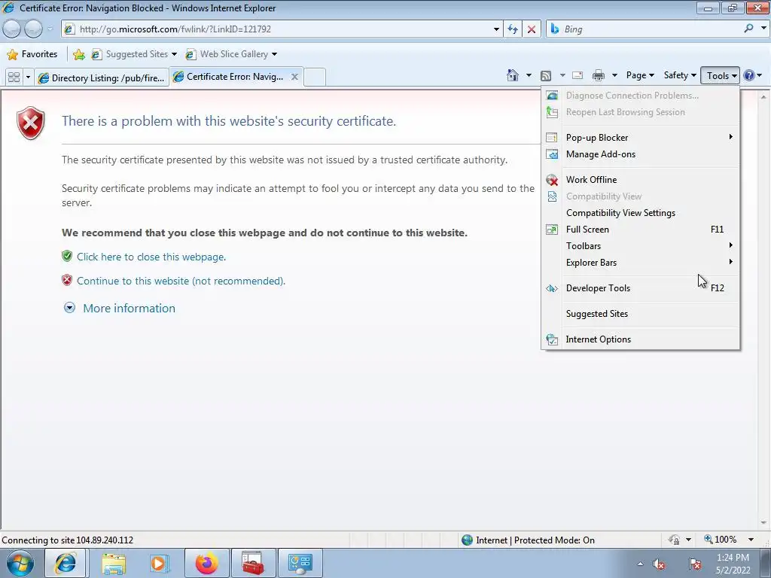Image resolution: width=771 pixels, height=578 pixels.
Task: Open Windows Media Player from the taskbar
Action: 159,563
